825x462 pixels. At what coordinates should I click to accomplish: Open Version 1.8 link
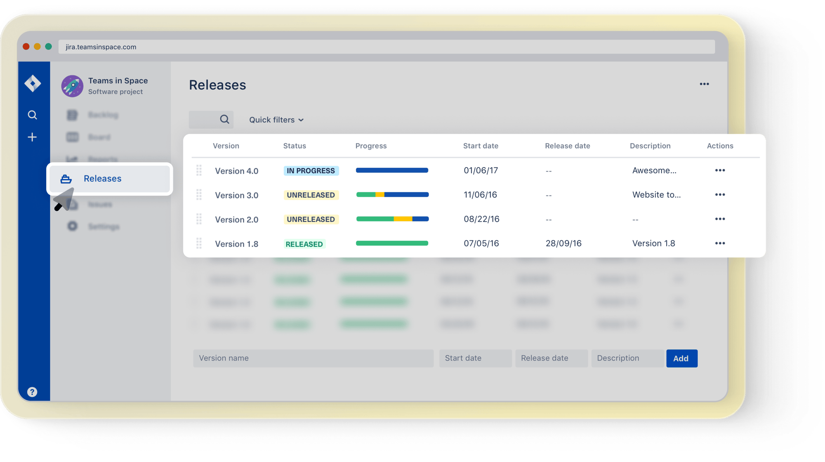tap(236, 244)
